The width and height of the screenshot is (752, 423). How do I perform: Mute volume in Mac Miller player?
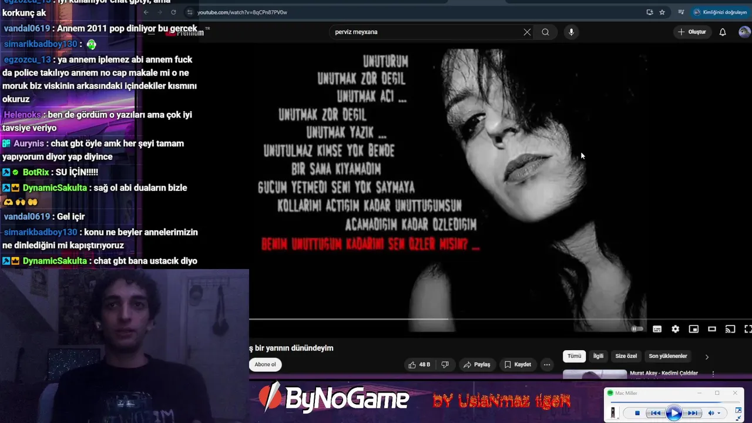(711, 413)
